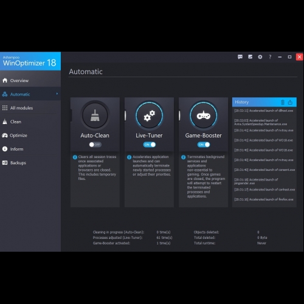Click the Auto-Clean broom icon
Image resolution: width=304 pixels, height=304 pixels.
95,116
